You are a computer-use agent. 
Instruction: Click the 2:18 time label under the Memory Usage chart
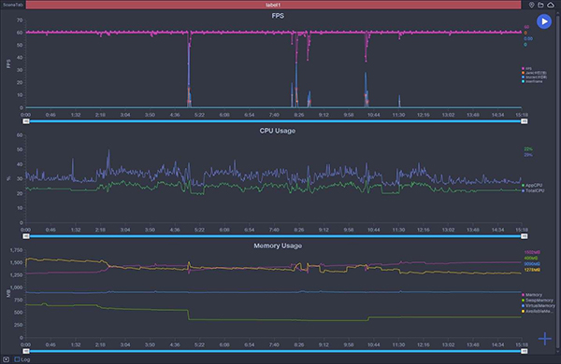pyautogui.click(x=100, y=345)
